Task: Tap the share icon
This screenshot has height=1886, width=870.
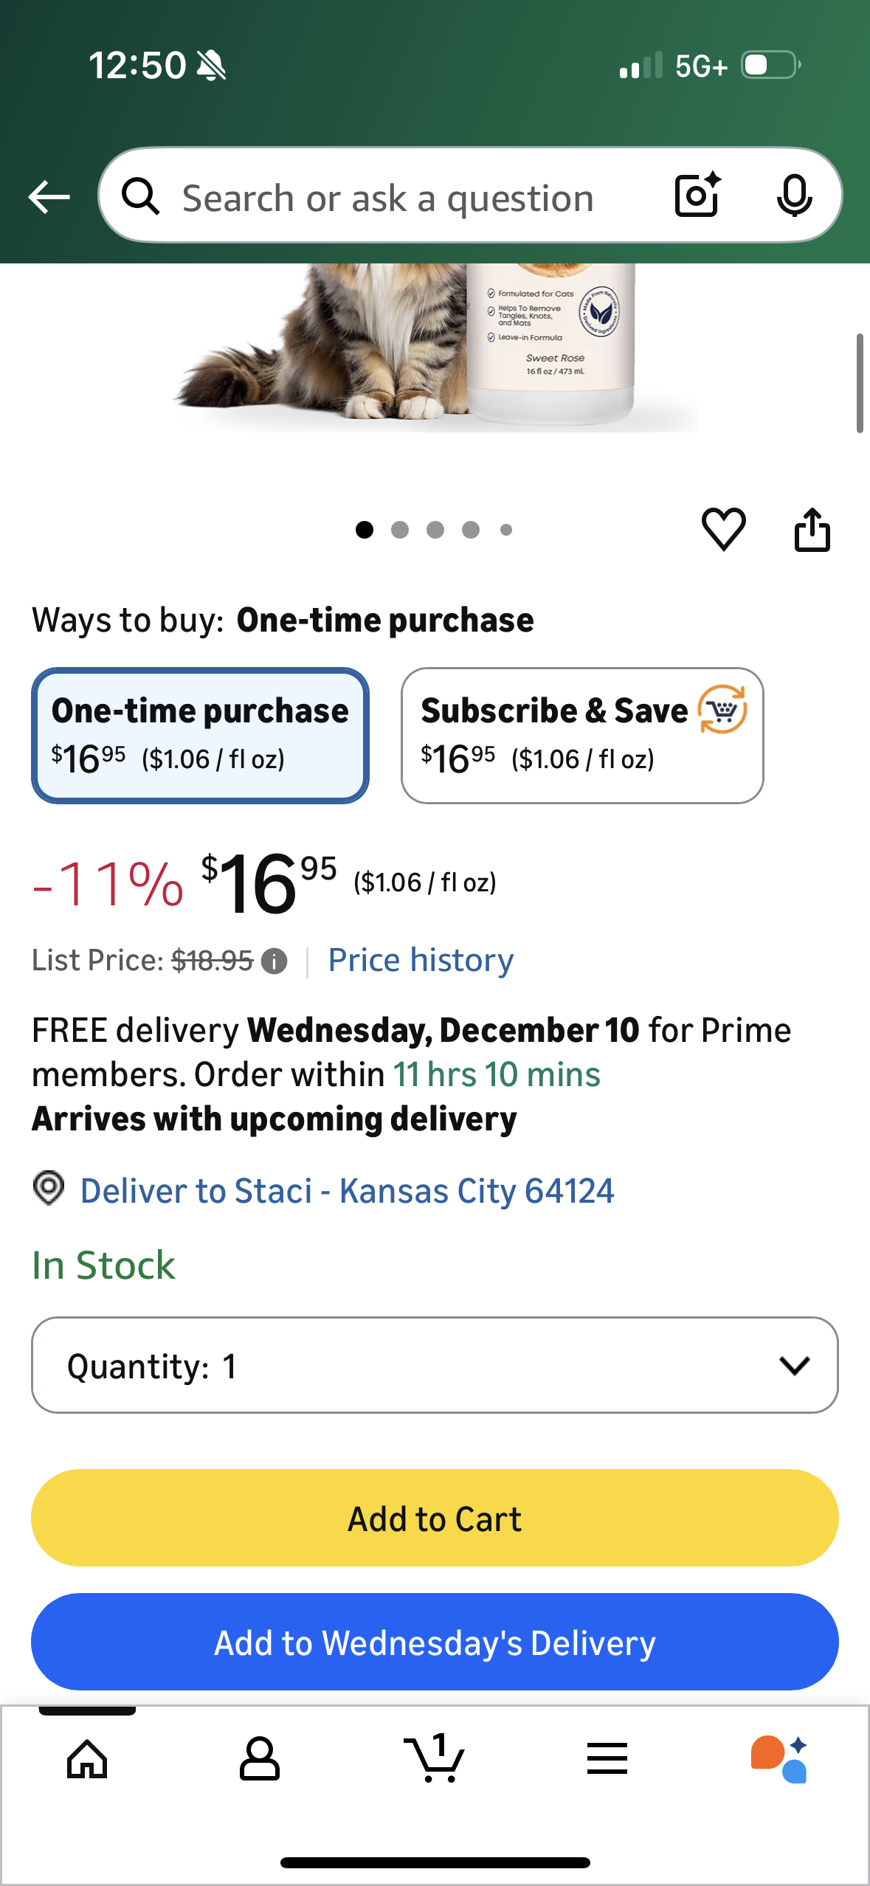Action: click(812, 529)
